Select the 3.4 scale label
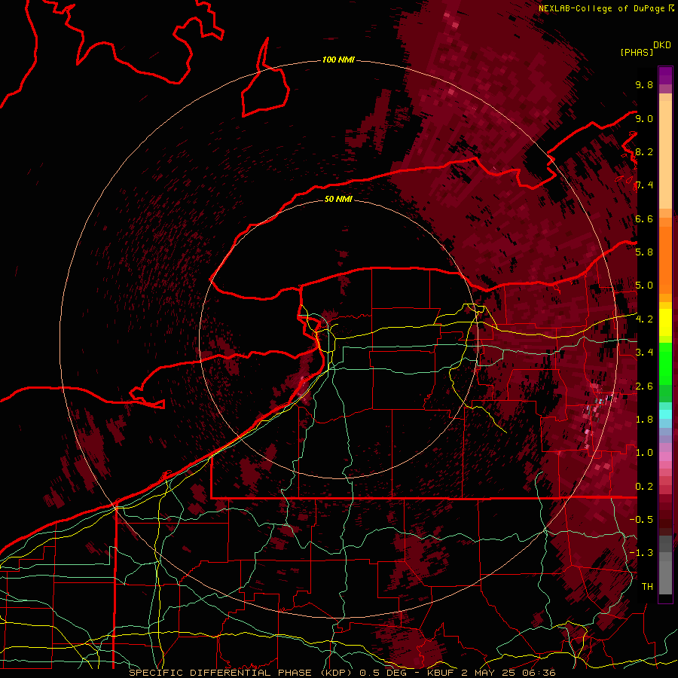Screen dimensions: 678x678 tap(644, 353)
